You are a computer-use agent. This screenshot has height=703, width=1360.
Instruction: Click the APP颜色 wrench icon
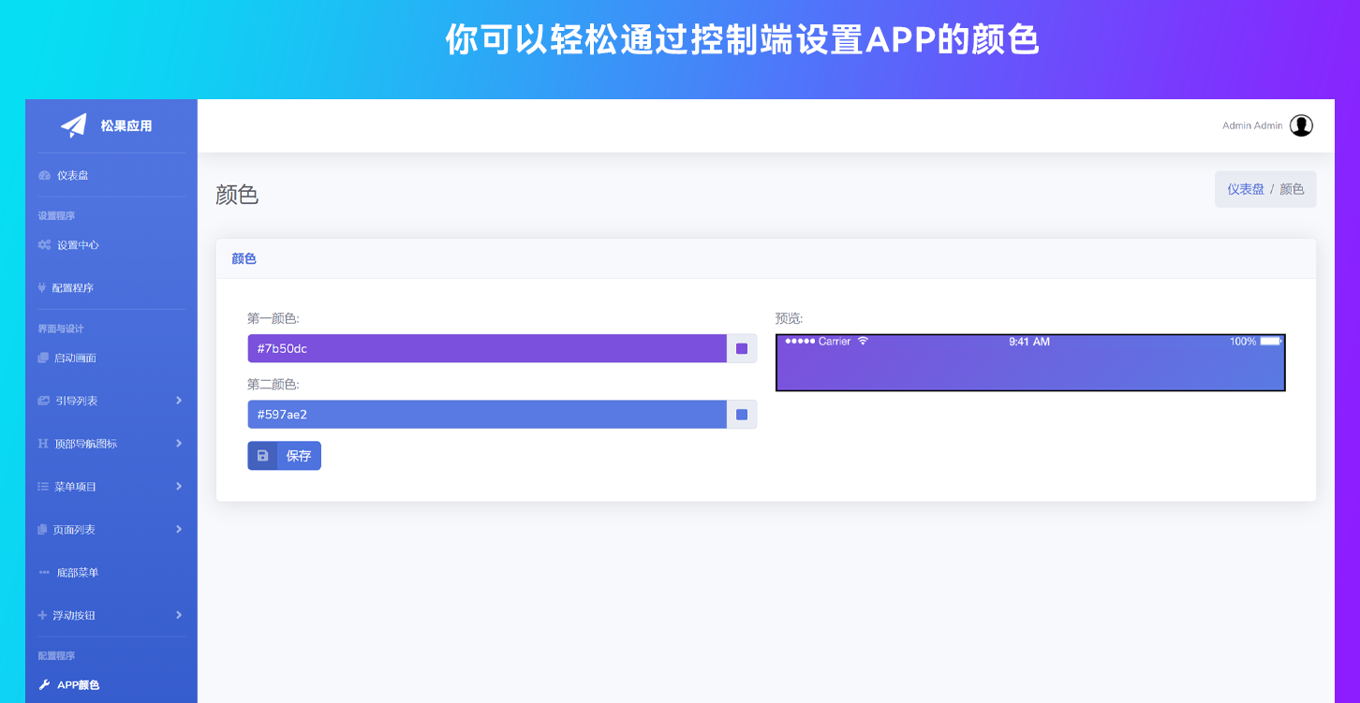click(x=43, y=685)
